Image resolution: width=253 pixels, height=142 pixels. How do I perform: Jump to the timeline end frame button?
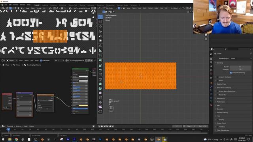click(113, 126)
